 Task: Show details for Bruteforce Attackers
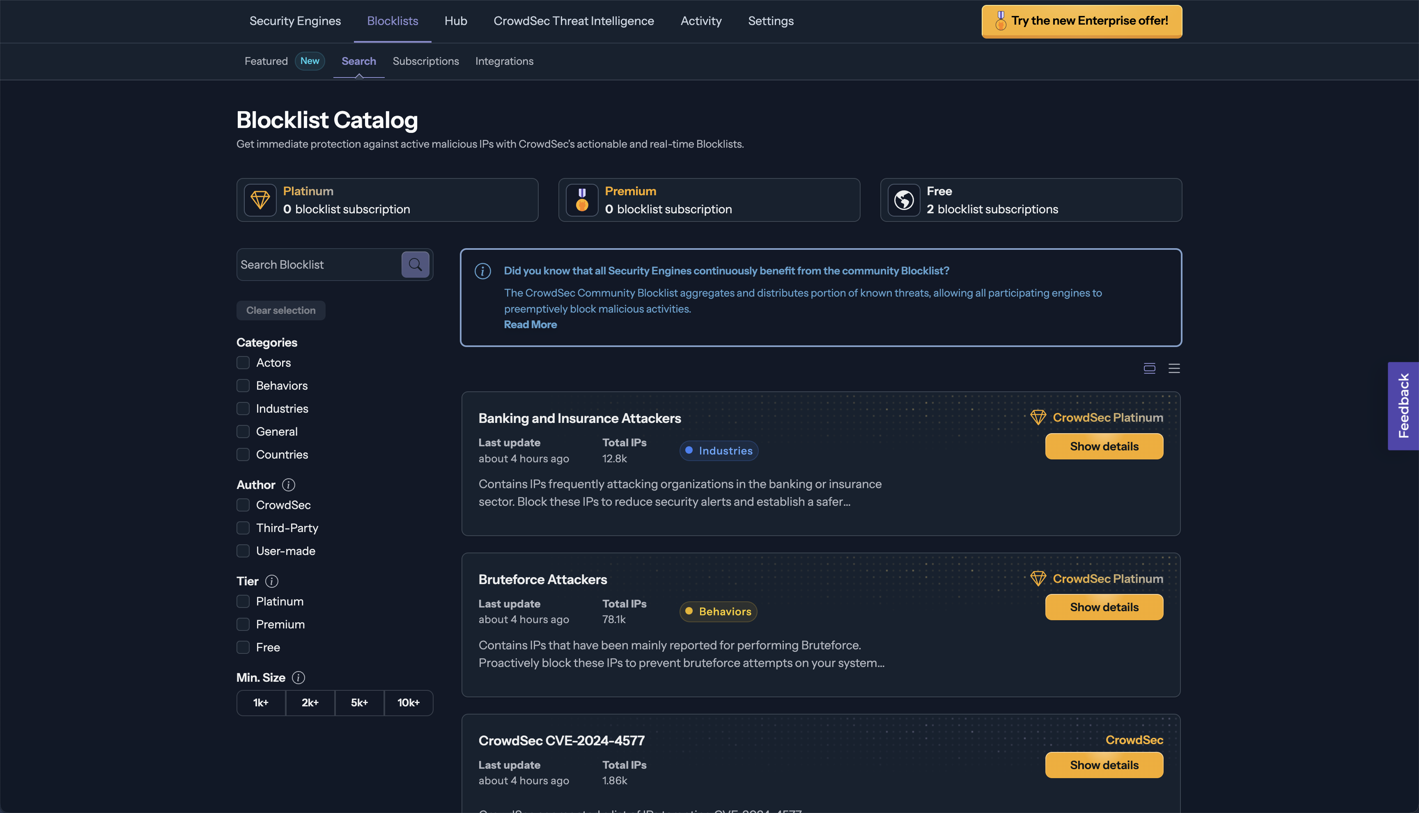click(1104, 607)
